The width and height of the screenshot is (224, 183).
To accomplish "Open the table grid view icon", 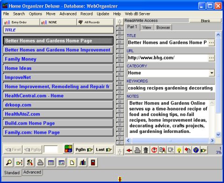I will [51, 162].
